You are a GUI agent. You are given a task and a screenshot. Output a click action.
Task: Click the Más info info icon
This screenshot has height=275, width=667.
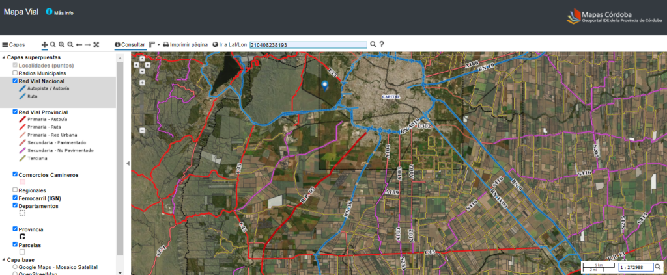coord(49,12)
